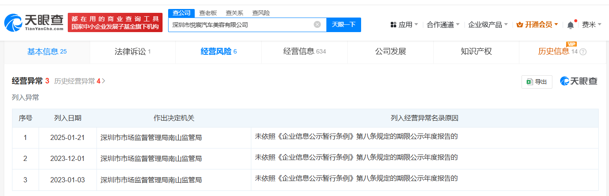This screenshot has width=609, height=196.
Task: Open the notification bell icon
Action: point(570,25)
